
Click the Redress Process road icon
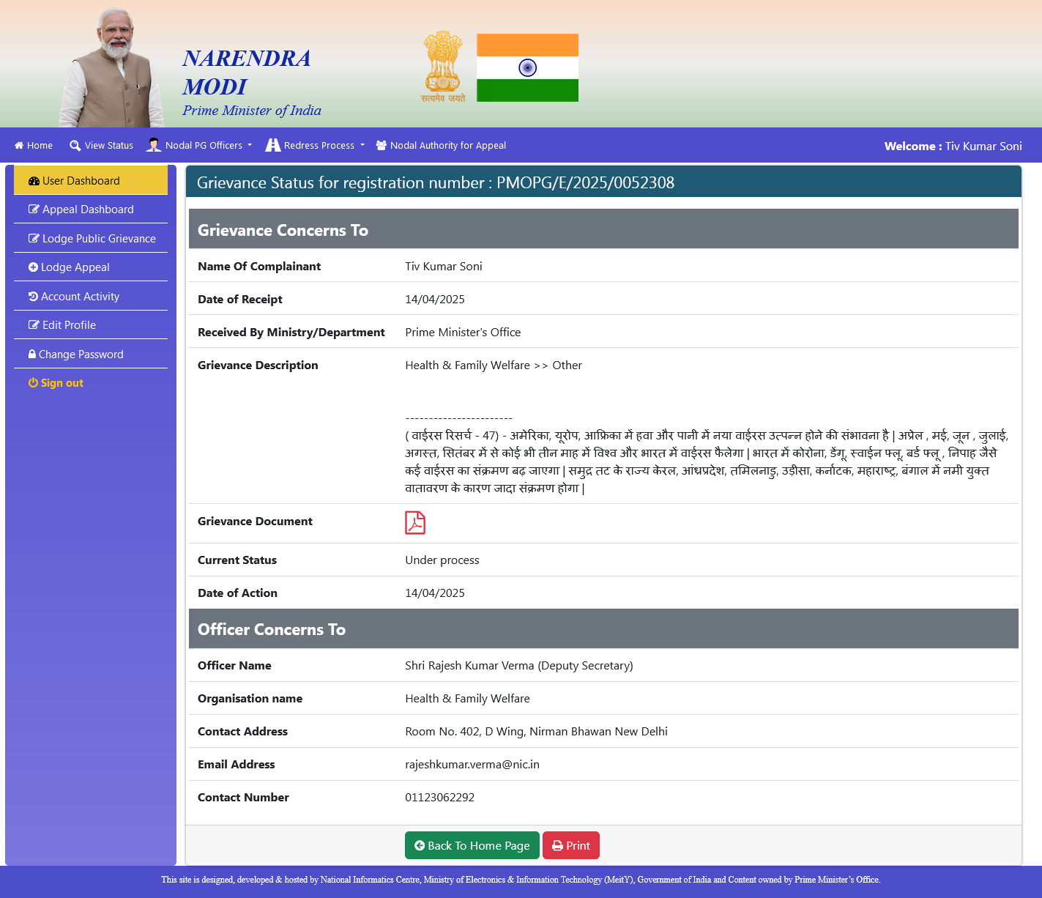pyautogui.click(x=273, y=145)
